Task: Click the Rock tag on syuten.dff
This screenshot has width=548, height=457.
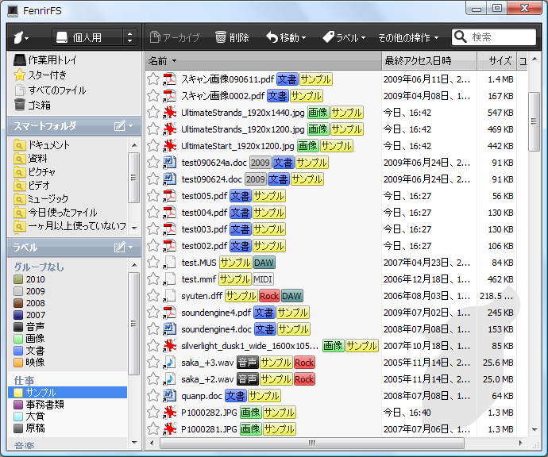Action: (269, 296)
